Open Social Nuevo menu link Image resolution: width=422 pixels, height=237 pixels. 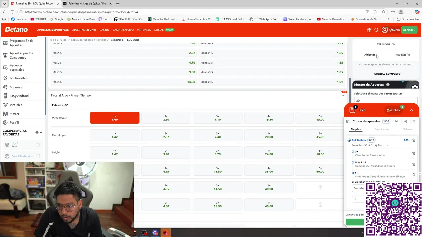pyautogui.click(x=164, y=30)
